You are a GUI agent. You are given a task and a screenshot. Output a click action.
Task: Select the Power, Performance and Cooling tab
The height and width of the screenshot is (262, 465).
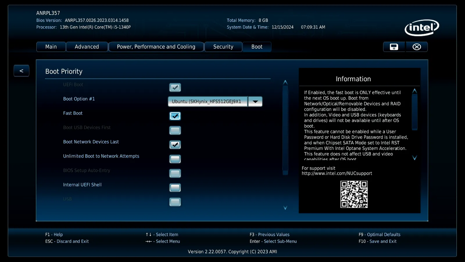[156, 47]
